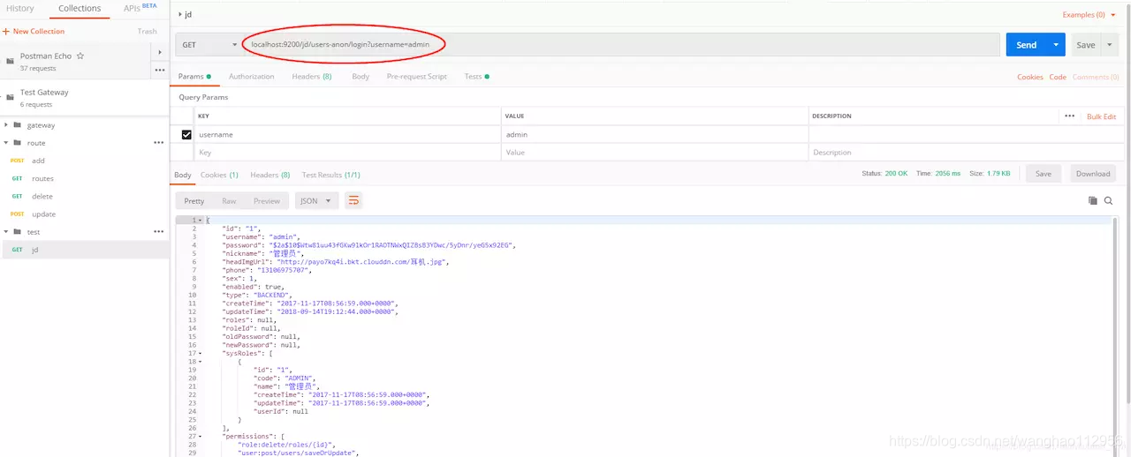Open the GET method dropdown
Image resolution: width=1131 pixels, height=457 pixels.
pyautogui.click(x=209, y=44)
